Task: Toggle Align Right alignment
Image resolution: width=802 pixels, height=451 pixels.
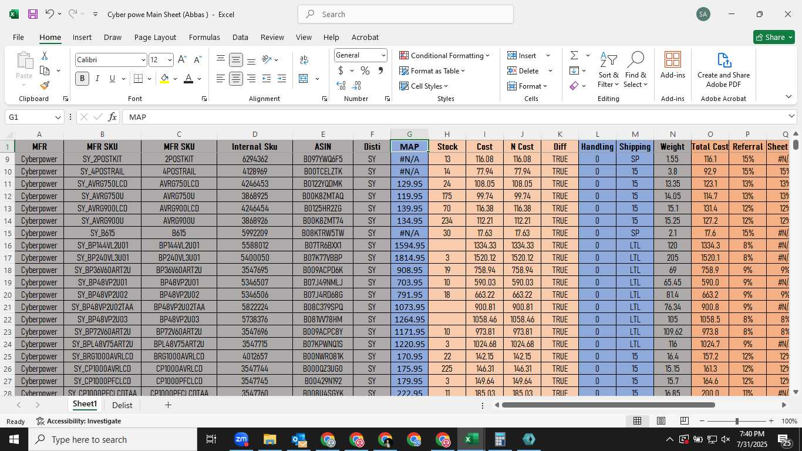Action: pyautogui.click(x=251, y=79)
